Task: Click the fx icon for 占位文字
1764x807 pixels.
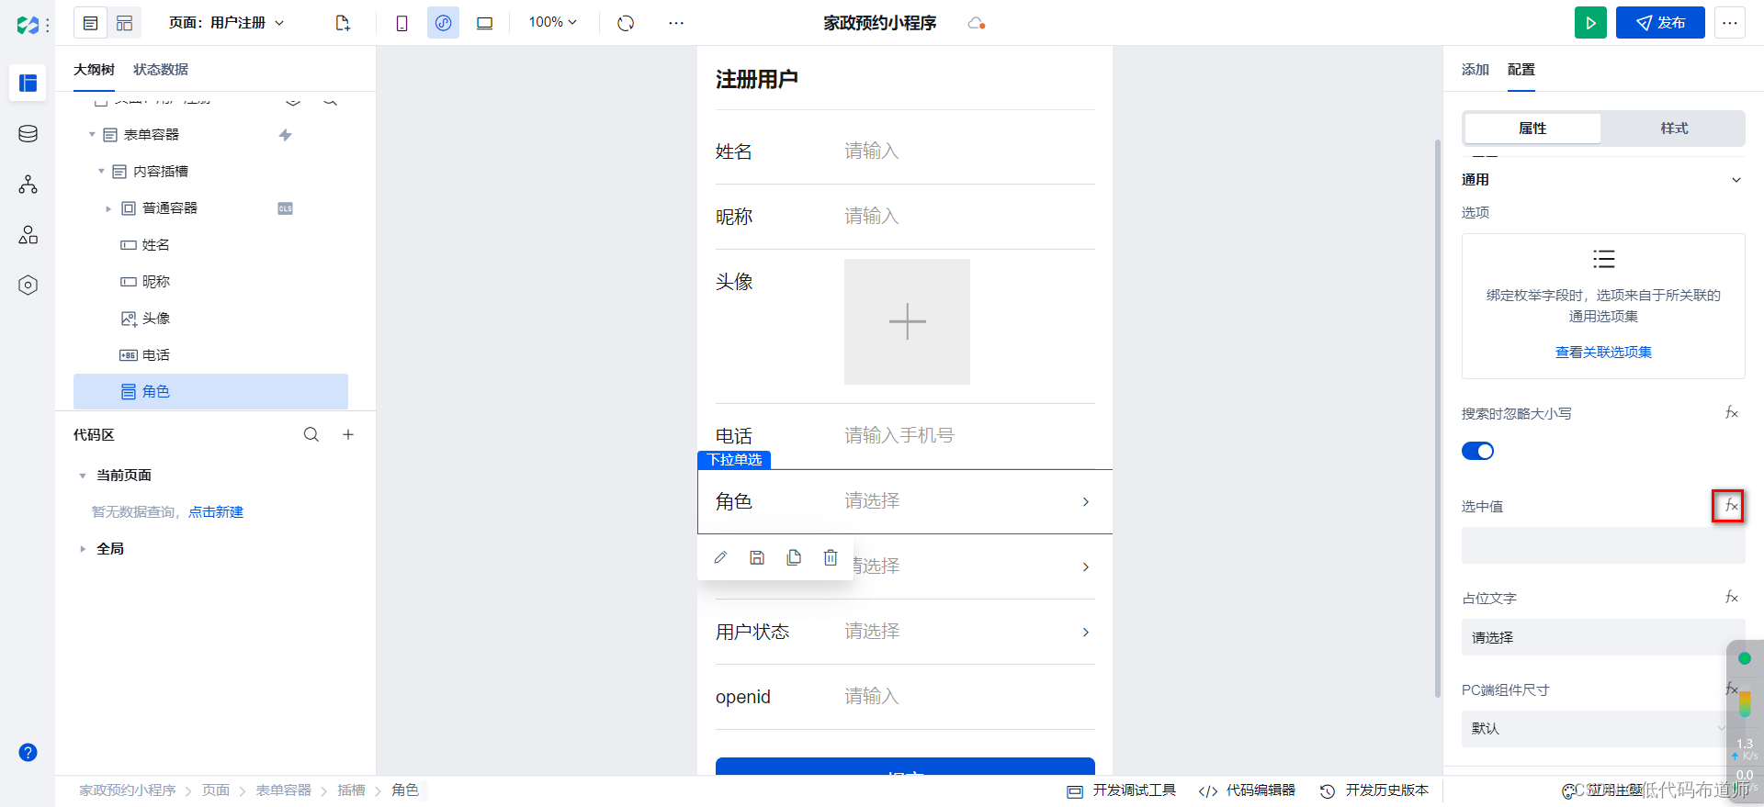Action: click(1732, 598)
